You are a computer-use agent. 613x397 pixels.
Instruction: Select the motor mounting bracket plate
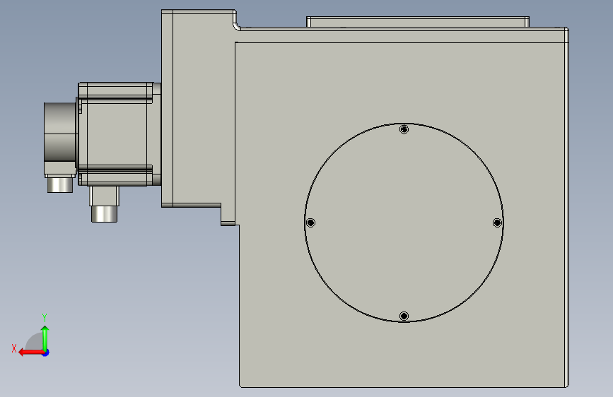click(x=197, y=117)
